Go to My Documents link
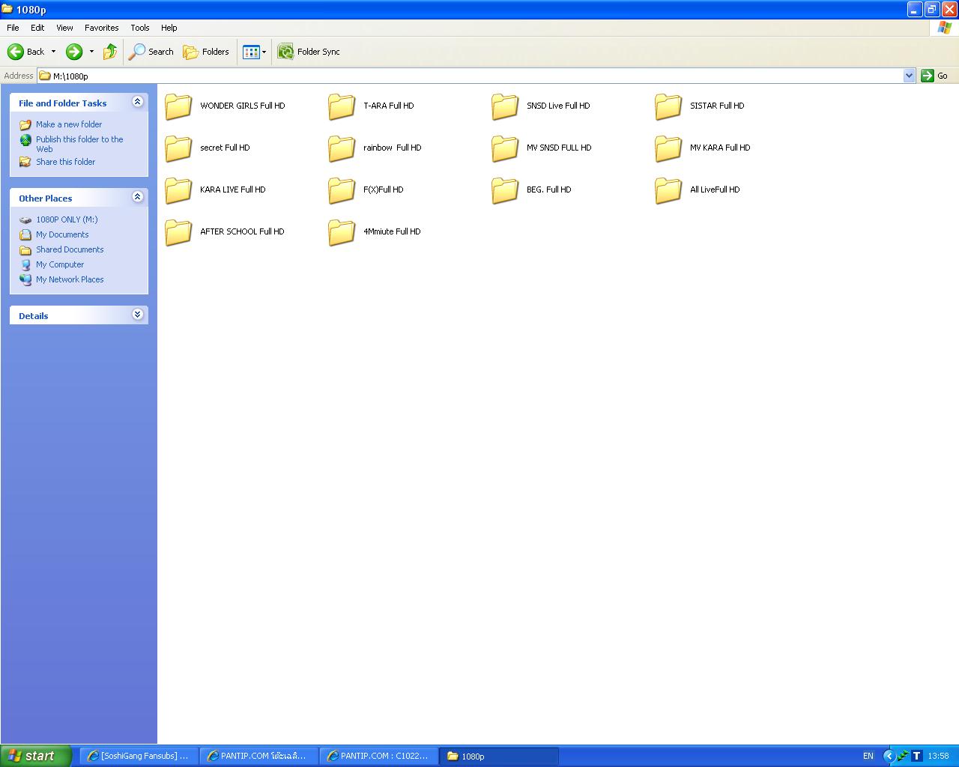 click(62, 234)
